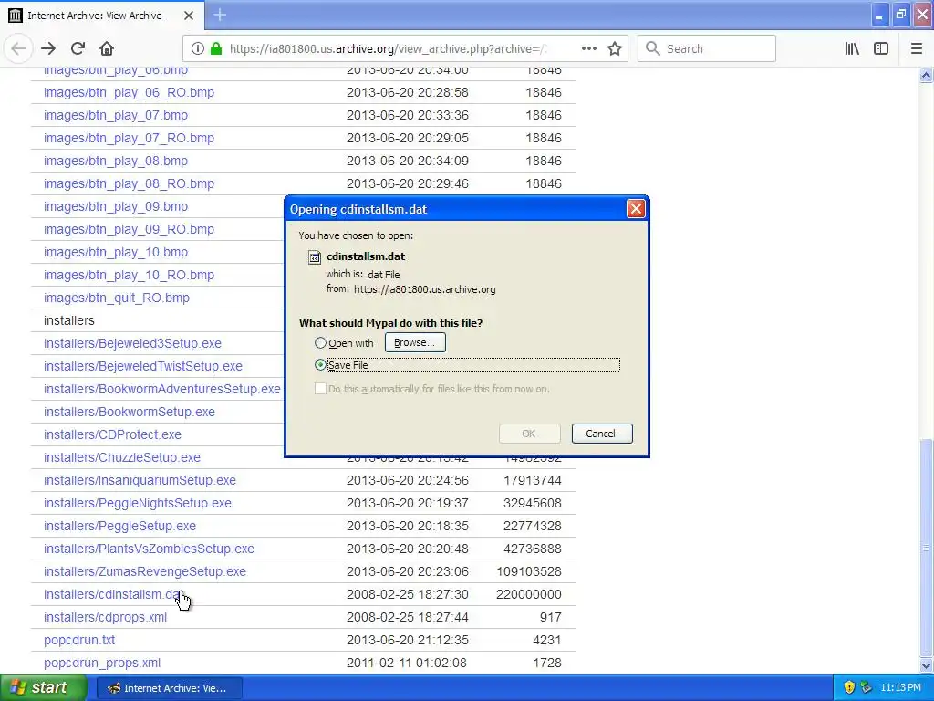The image size is (934, 701).
Task: Open link installers/cdinstallsm.dat
Action: pyautogui.click(x=113, y=594)
